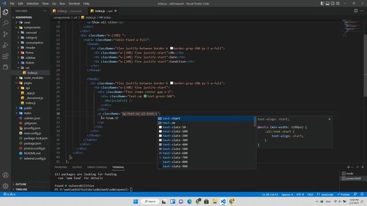Expand the TIMELINE section

click(x=31, y=189)
